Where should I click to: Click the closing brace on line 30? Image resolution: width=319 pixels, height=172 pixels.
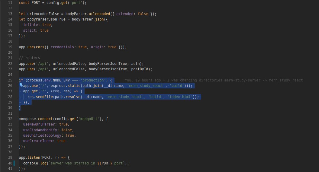(x=20, y=108)
